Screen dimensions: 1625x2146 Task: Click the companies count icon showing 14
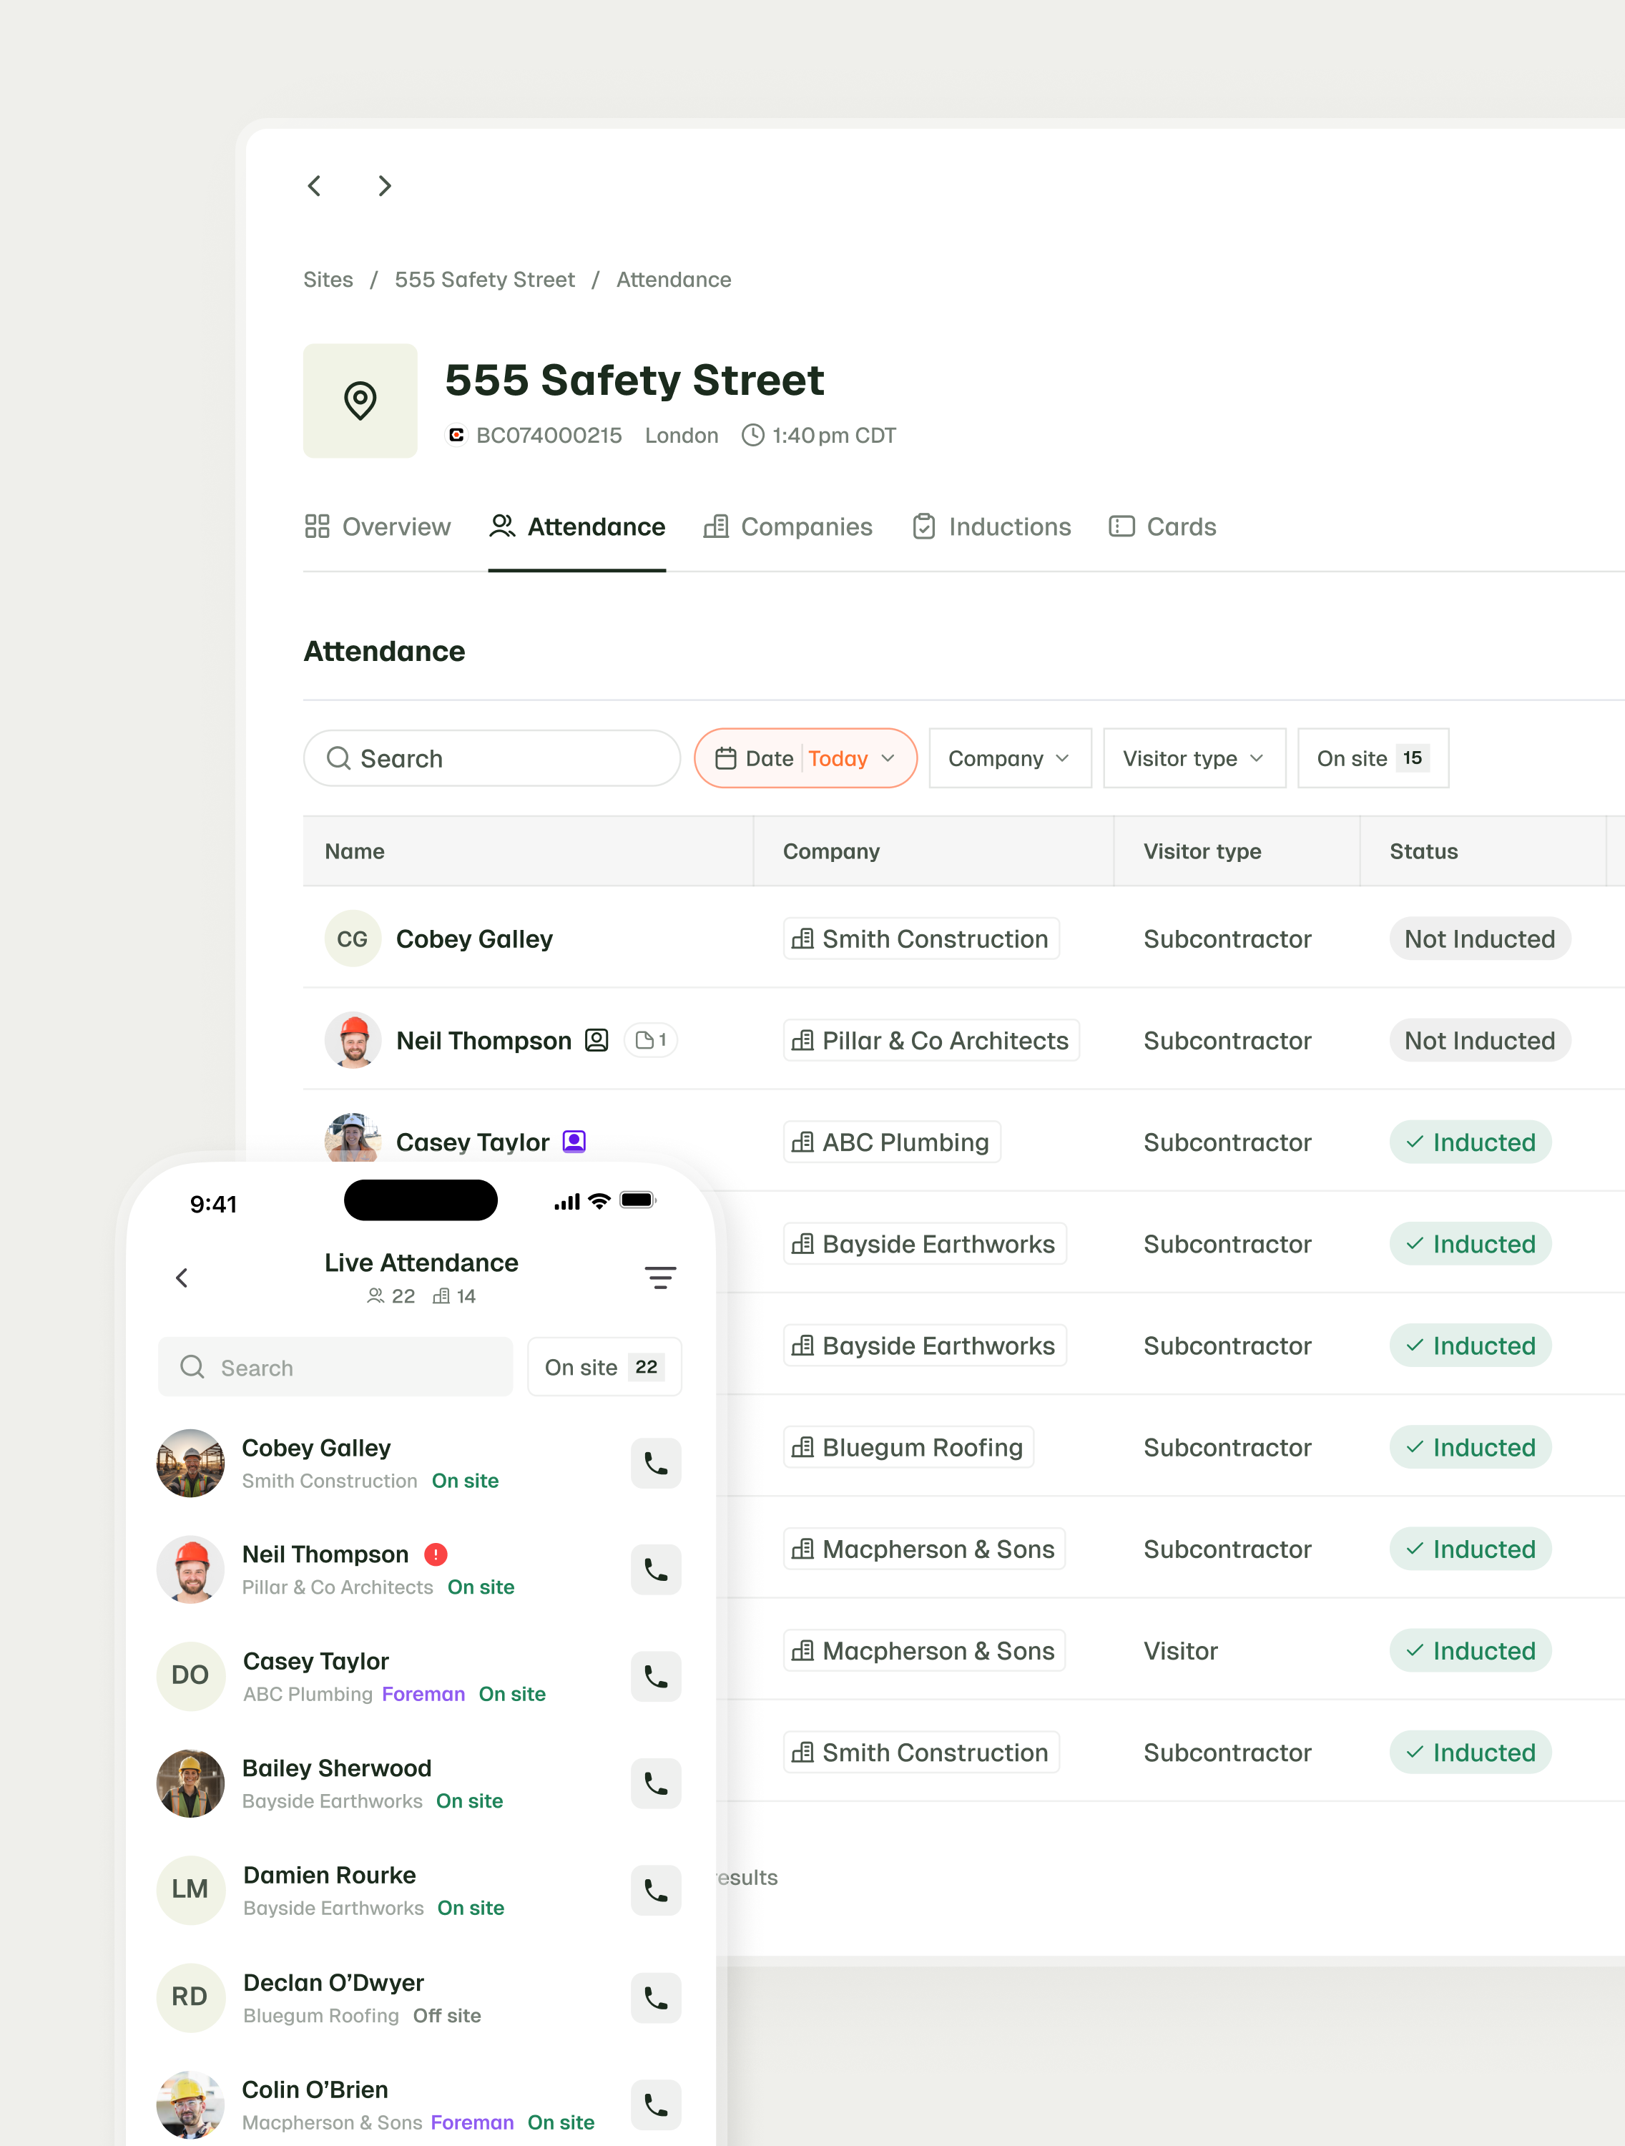pos(441,1296)
